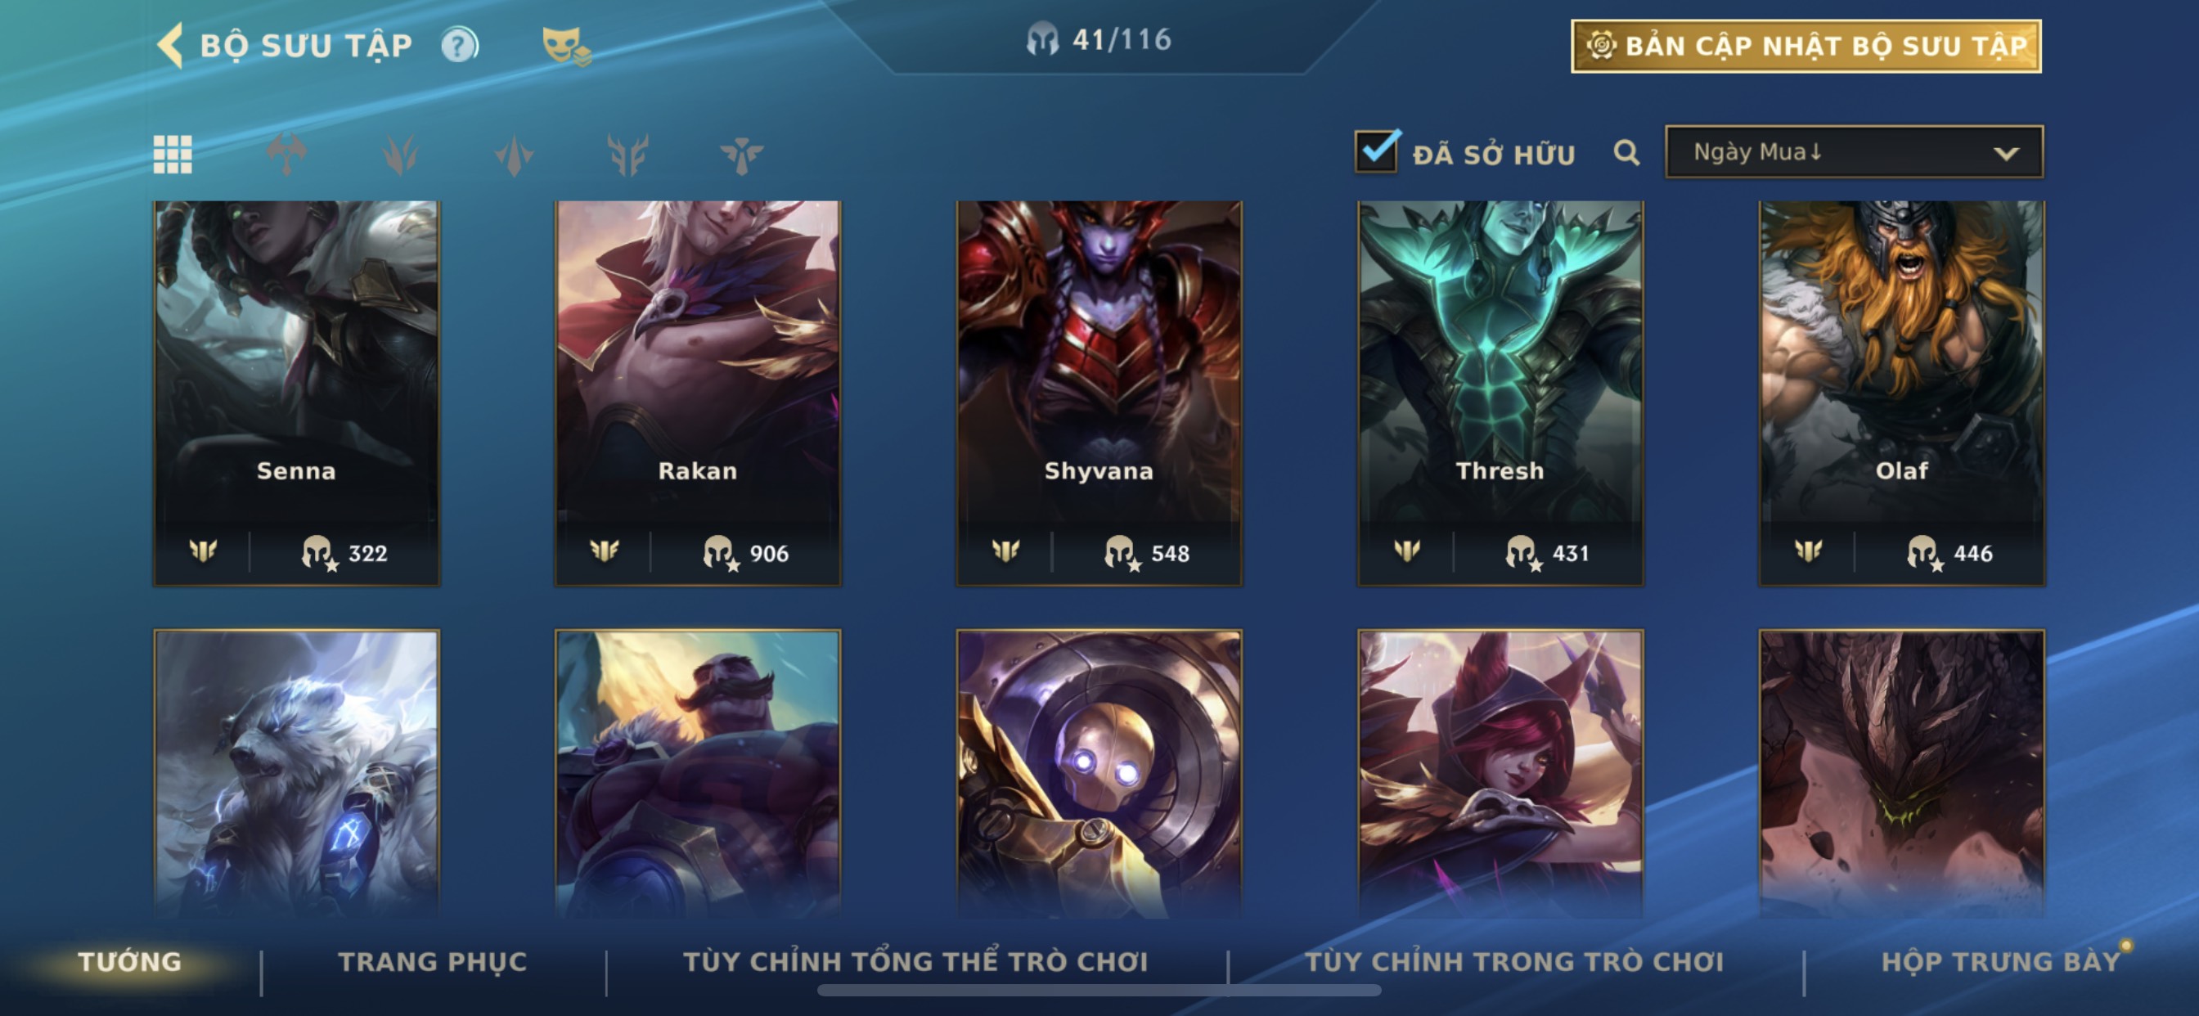This screenshot has height=1016, width=2199.
Task: Select the Tướng tab
Action: [x=130, y=961]
